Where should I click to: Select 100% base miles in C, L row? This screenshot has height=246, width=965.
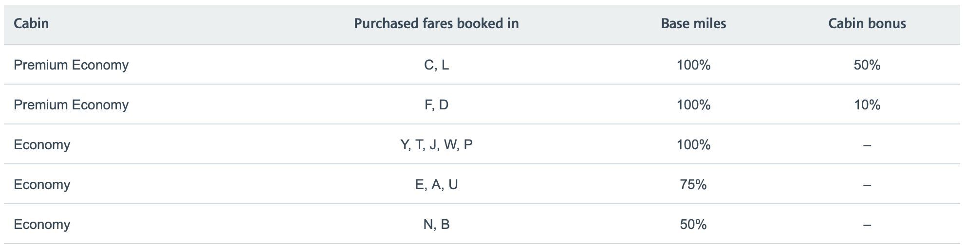[x=693, y=65]
